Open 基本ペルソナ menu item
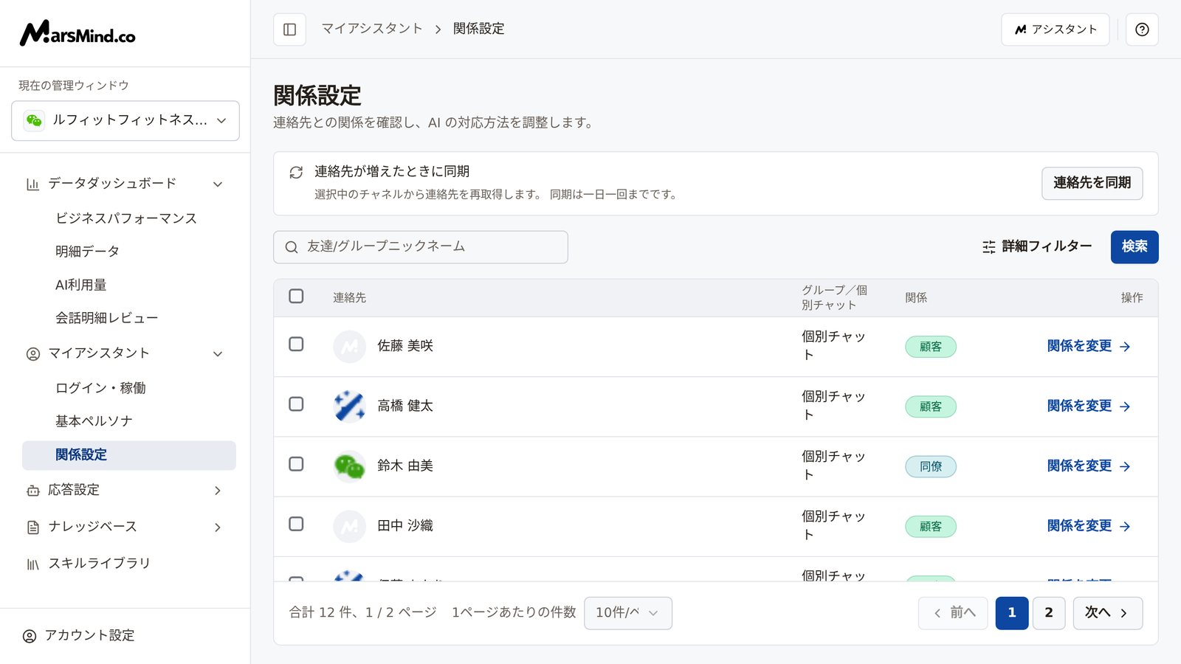 [94, 421]
